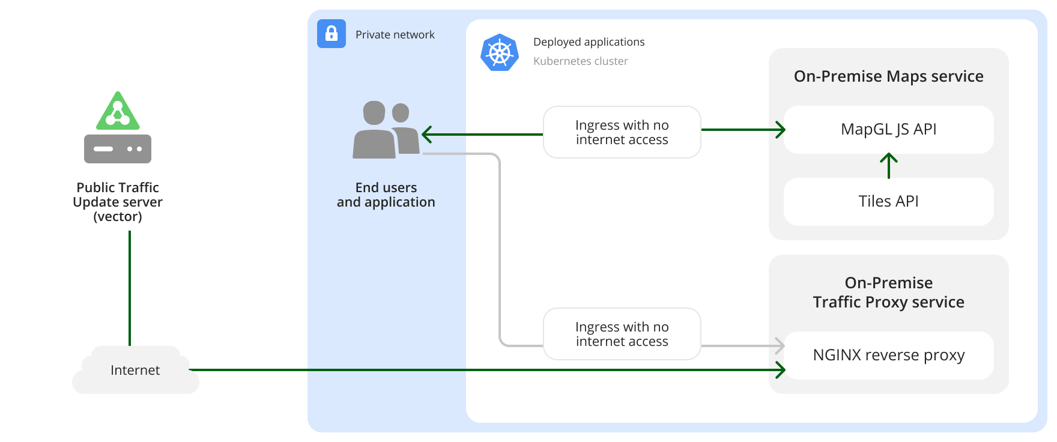Viewport: 1057px width, 442px height.
Task: Click the On-Premise Maps service heading
Action: [x=889, y=76]
